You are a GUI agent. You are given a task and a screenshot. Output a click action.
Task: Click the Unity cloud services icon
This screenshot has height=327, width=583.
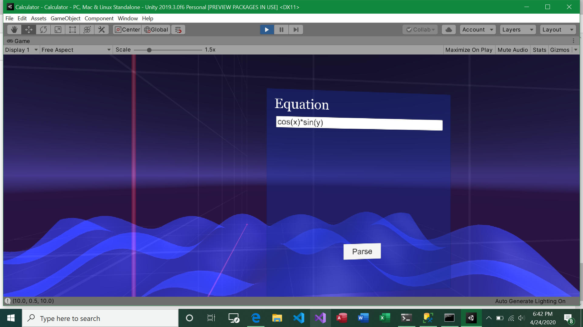pyautogui.click(x=448, y=29)
